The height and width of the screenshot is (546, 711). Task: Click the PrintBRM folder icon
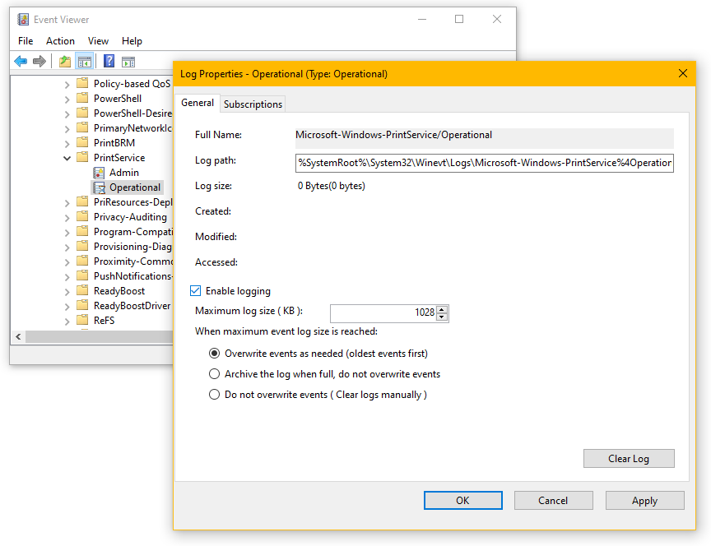[x=82, y=142]
